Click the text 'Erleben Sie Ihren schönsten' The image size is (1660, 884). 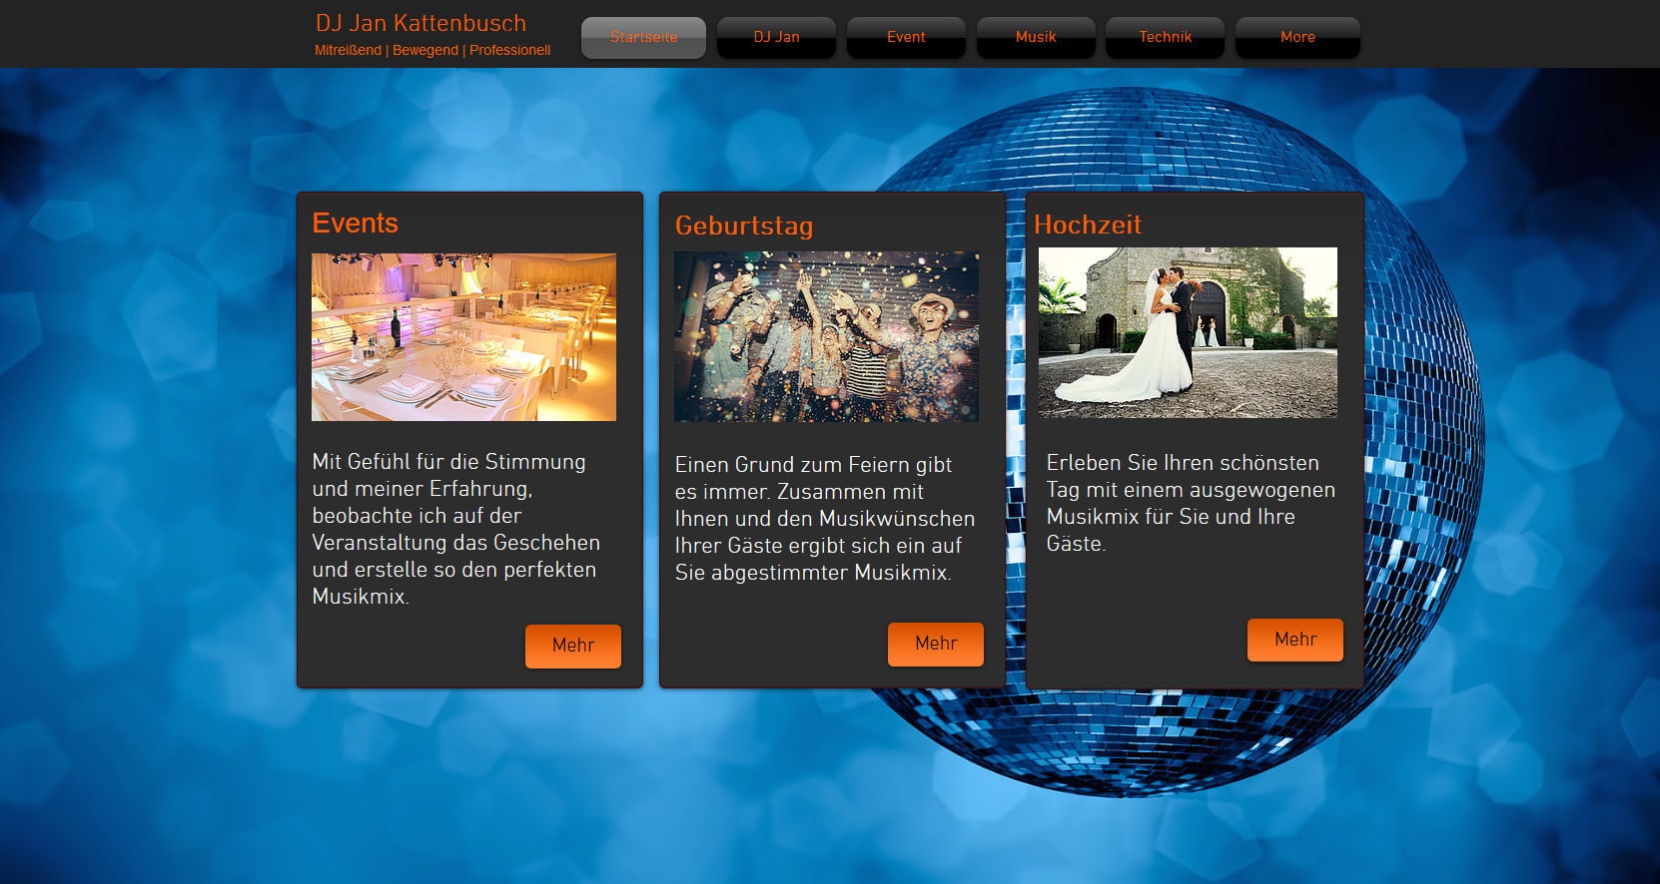1183,463
